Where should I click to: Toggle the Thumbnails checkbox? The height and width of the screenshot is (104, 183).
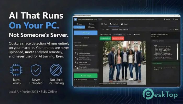75,67
